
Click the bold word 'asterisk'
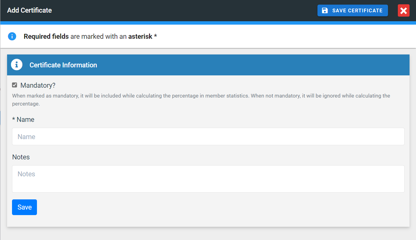point(140,36)
